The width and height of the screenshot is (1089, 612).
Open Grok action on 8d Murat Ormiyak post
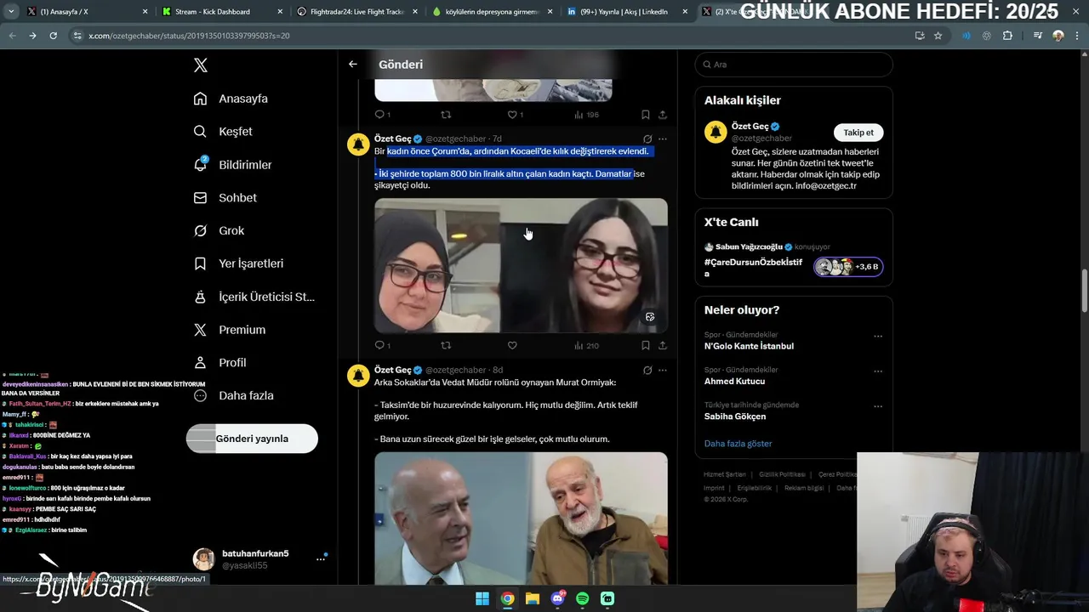pos(647,370)
